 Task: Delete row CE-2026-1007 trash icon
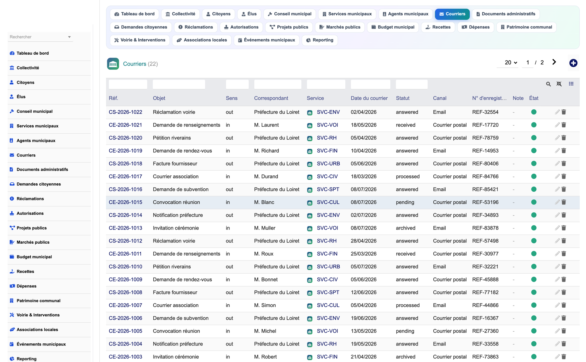coord(564,305)
